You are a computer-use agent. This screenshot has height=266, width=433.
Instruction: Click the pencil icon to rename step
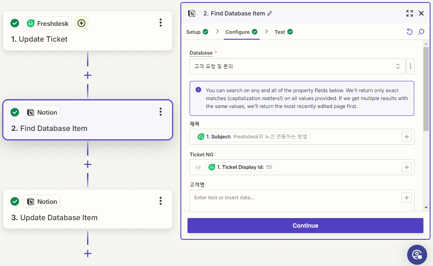[x=270, y=13]
